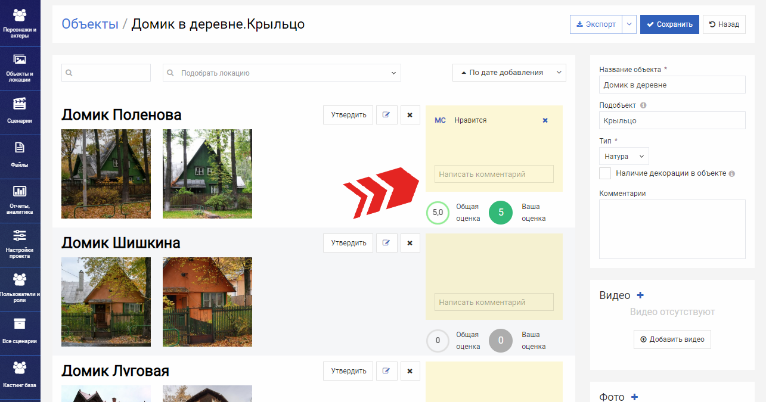The width and height of the screenshot is (766, 402).
Task: Open Персонажи и актеры sidebar section
Action: 20,23
